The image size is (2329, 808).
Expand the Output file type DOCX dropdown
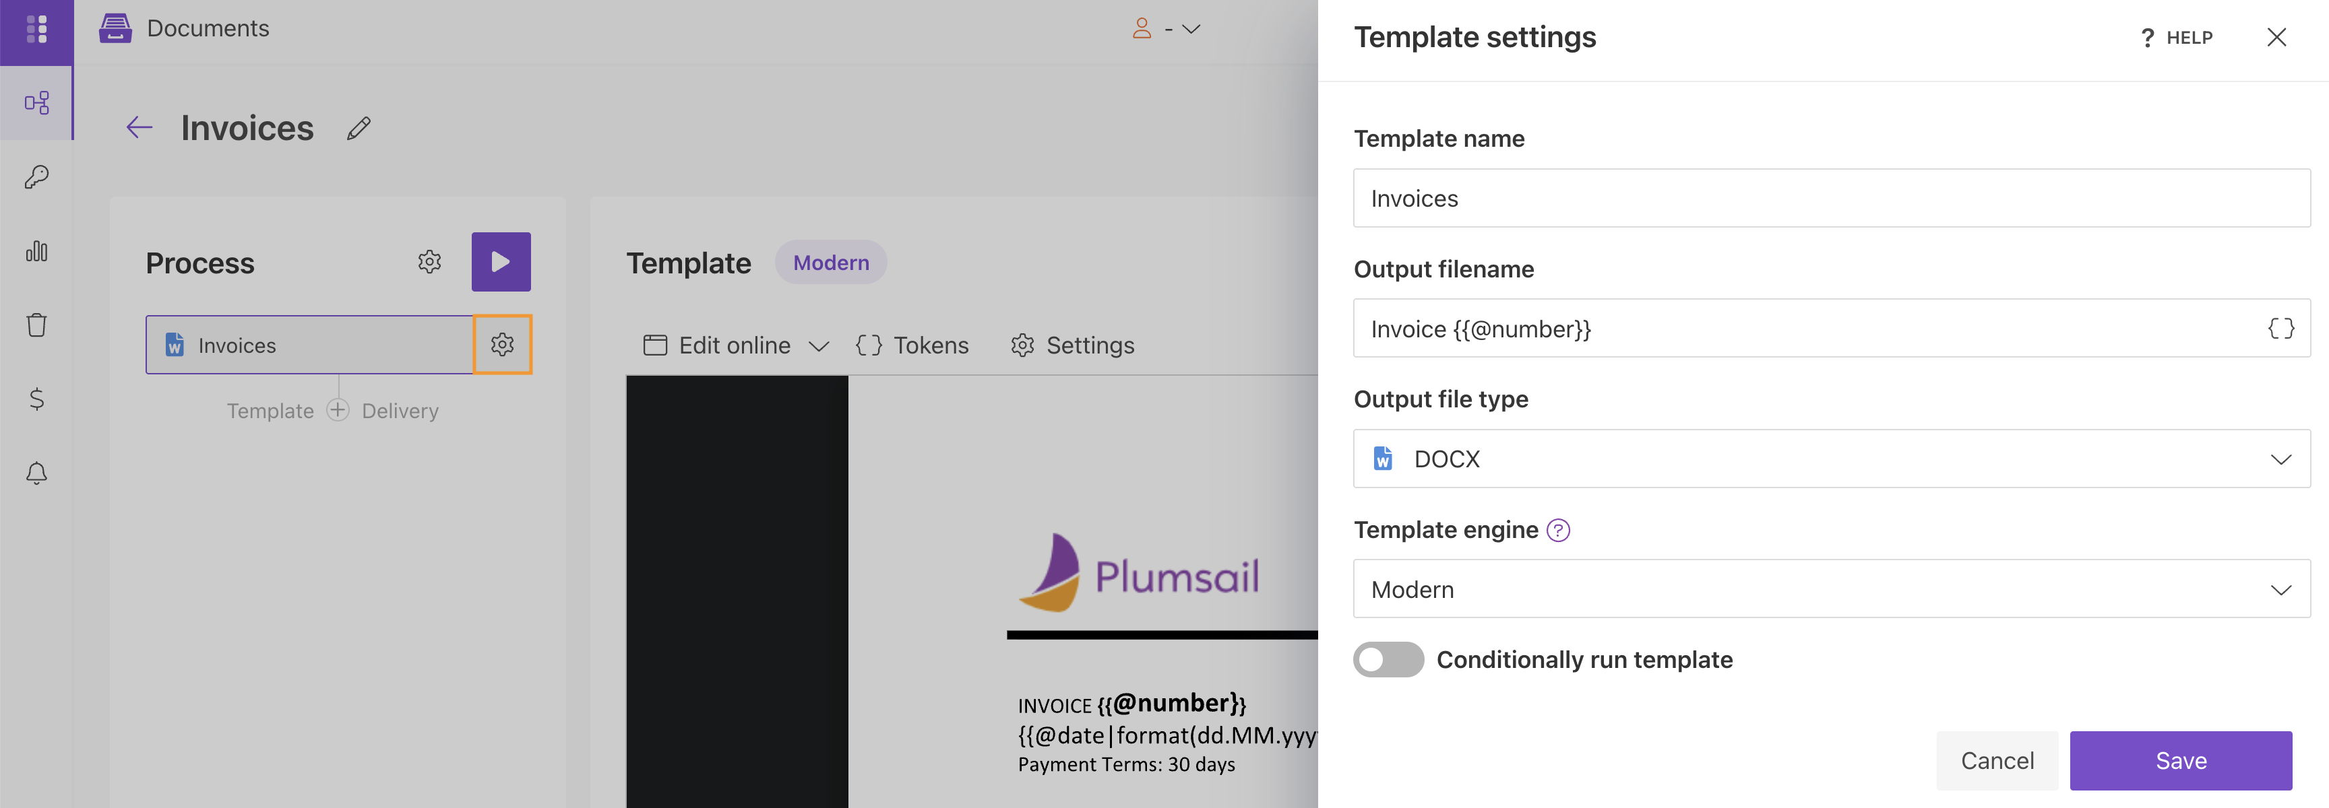coord(1832,459)
